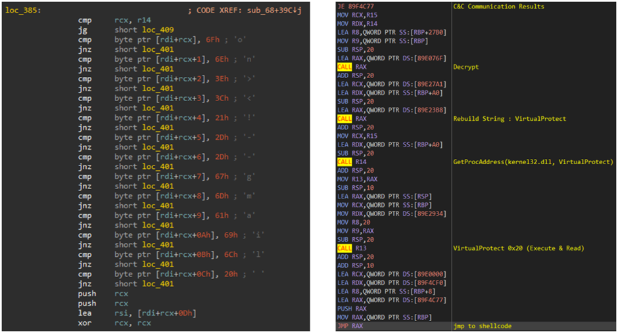
Task: Select 'LEA RDX,QWORD PTR DS:[89F4CF0]' line
Action: point(392,282)
